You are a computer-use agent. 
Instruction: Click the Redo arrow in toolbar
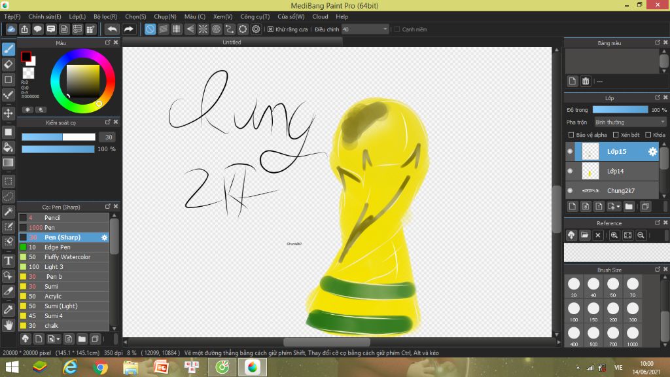pyautogui.click(x=128, y=29)
